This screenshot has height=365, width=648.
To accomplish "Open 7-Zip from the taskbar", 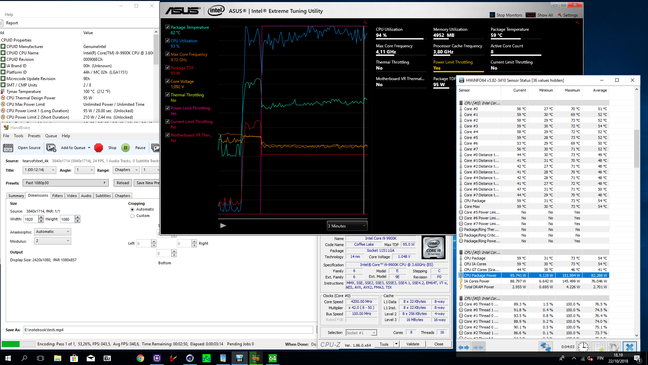I will click(x=107, y=358).
